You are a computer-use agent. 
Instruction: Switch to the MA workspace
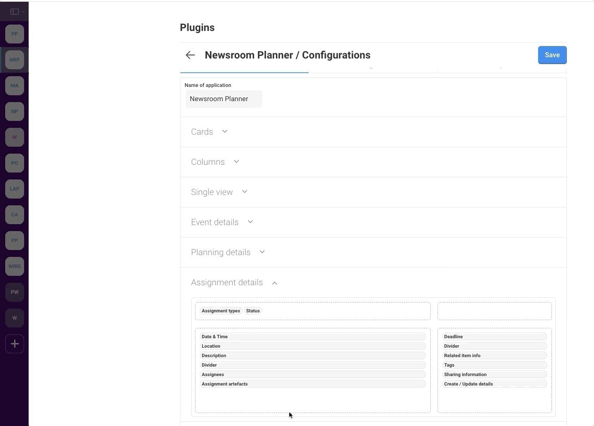[x=15, y=86]
